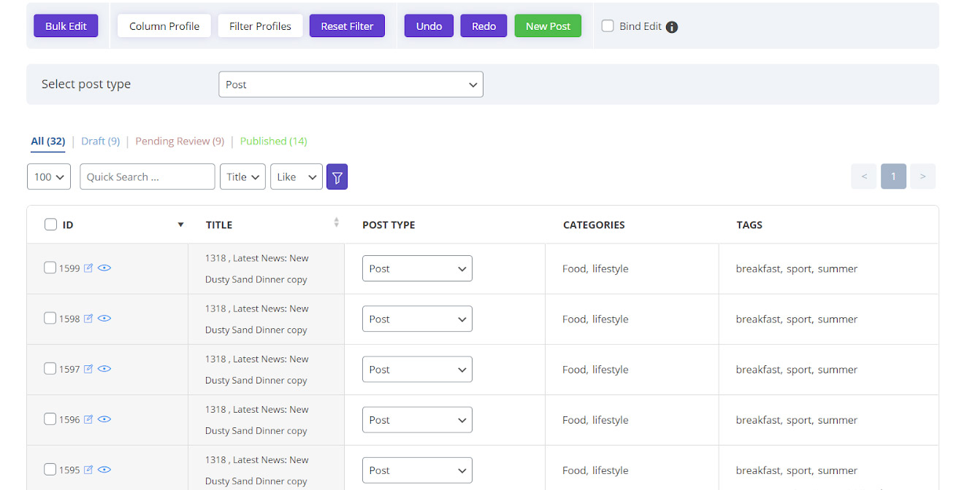The width and height of the screenshot is (967, 490).
Task: Open the 100 rows-per-page dropdown
Action: [x=49, y=176]
